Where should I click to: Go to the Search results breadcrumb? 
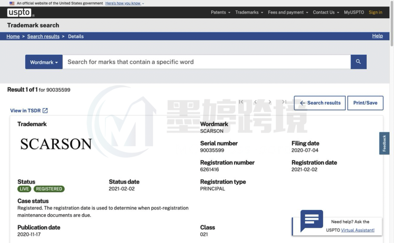[x=43, y=36]
